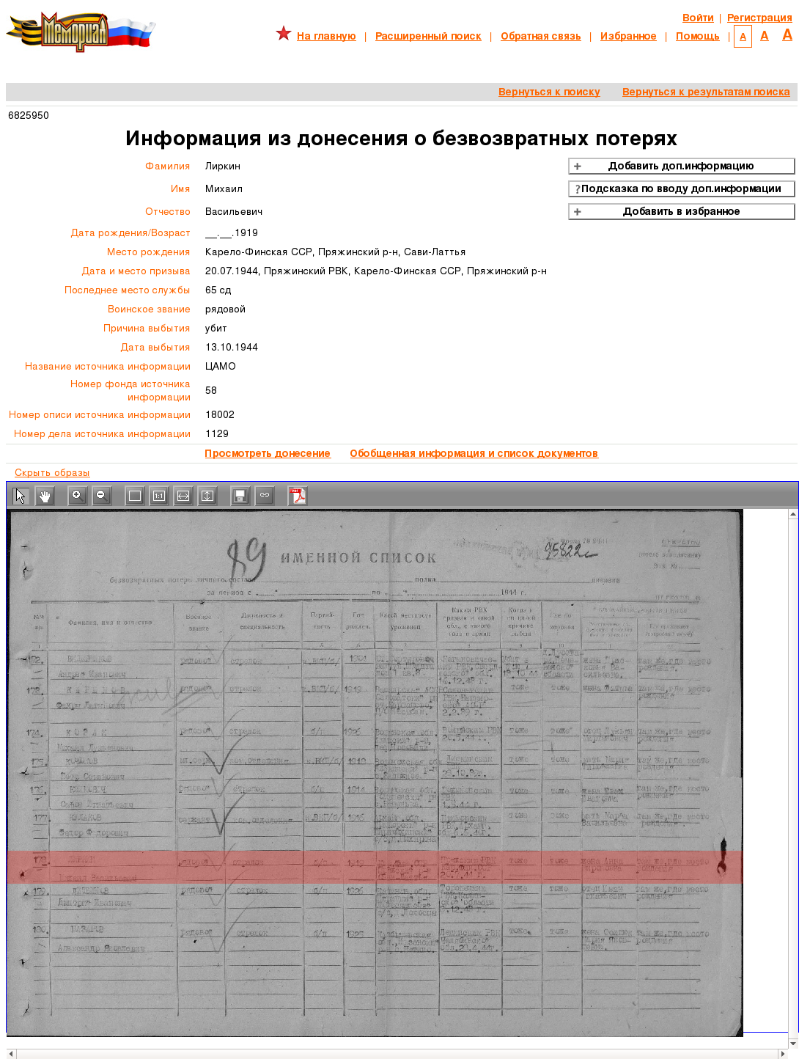The image size is (799, 1059).
Task: Open Расширенный поиск page
Action: click(x=428, y=36)
